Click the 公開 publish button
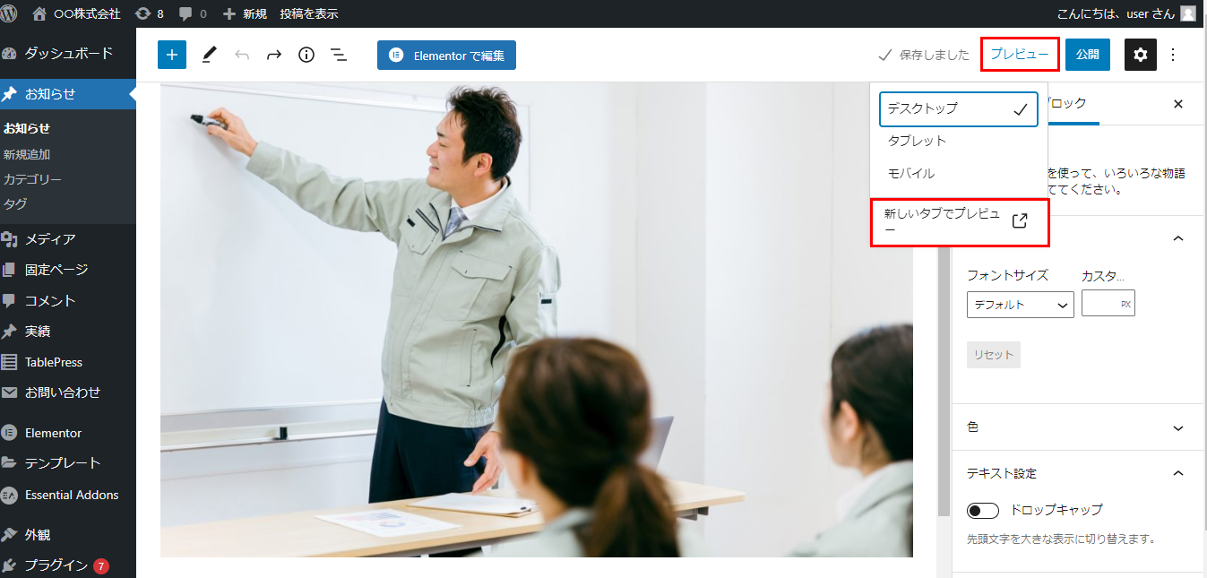Viewport: 1207px width, 578px height. tap(1088, 55)
